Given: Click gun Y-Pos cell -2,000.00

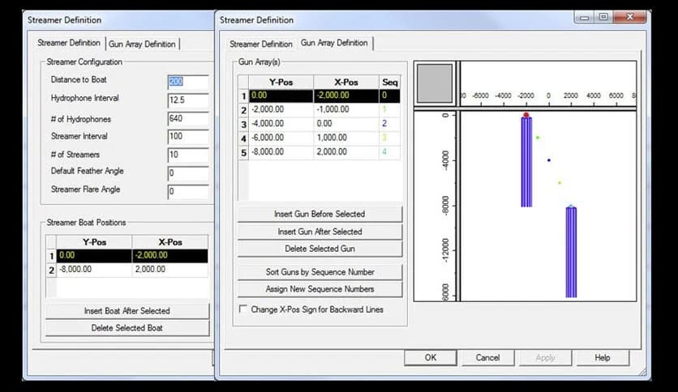Looking at the screenshot, I should pos(281,109).
